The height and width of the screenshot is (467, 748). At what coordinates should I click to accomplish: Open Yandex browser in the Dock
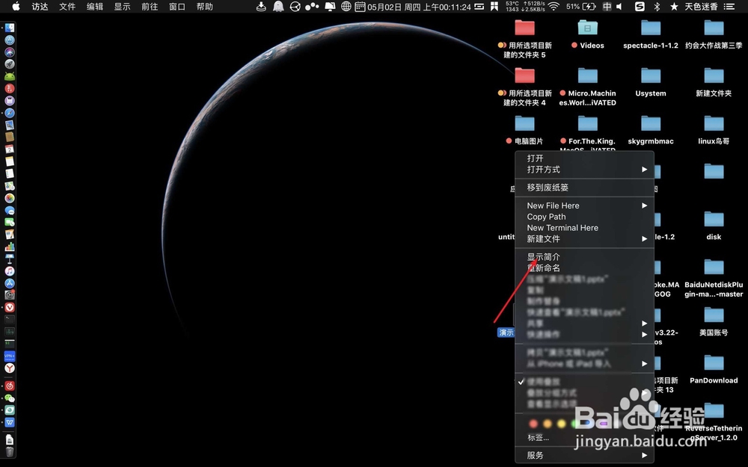[x=10, y=368]
